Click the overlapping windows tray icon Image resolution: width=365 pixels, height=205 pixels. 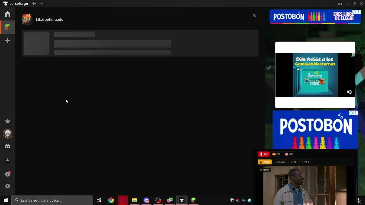pyautogui.click(x=232, y=200)
